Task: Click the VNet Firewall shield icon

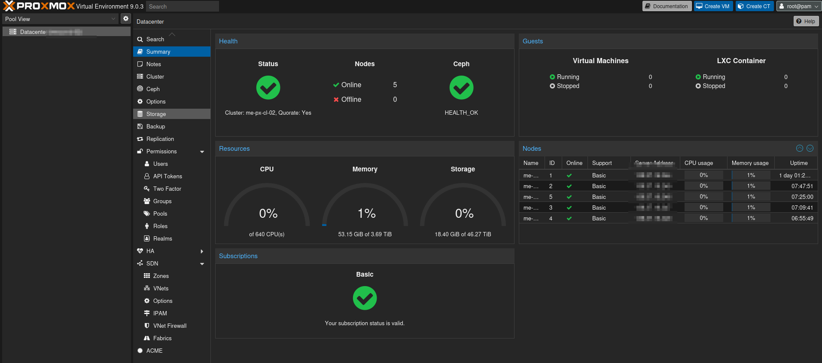Action: [147, 326]
